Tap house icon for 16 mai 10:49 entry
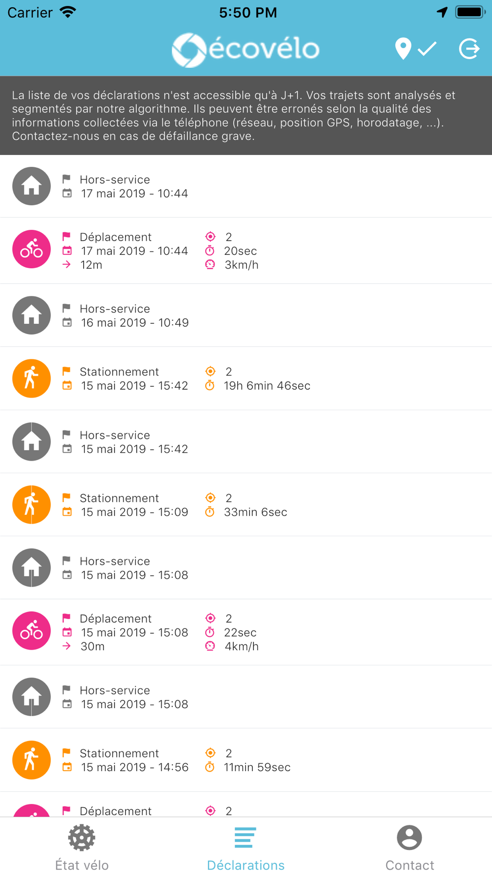 pos(31,315)
